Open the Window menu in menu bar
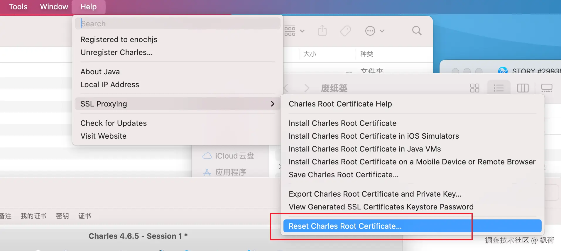 click(54, 7)
